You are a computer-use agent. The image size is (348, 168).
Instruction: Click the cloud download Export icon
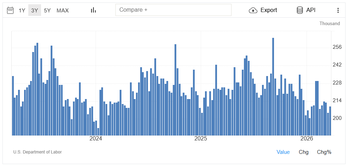point(253,10)
